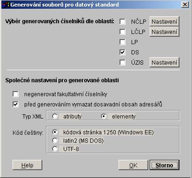Image resolution: width=192 pixels, height=178 pixels.
Task: Click 'Výběr generovaných číselníků dle oblastí:' label
Action: (x=60, y=21)
